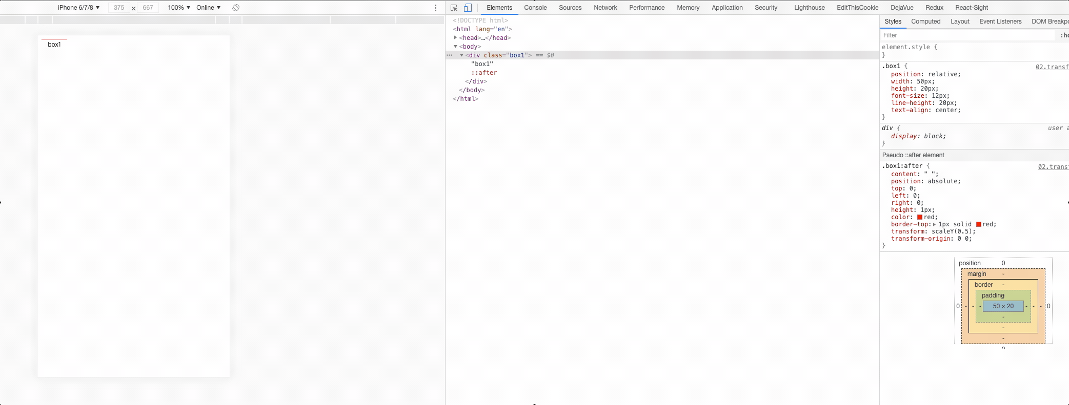Select the ::after pseudo-element in DOM tree
The width and height of the screenshot is (1069, 405).
click(484, 73)
